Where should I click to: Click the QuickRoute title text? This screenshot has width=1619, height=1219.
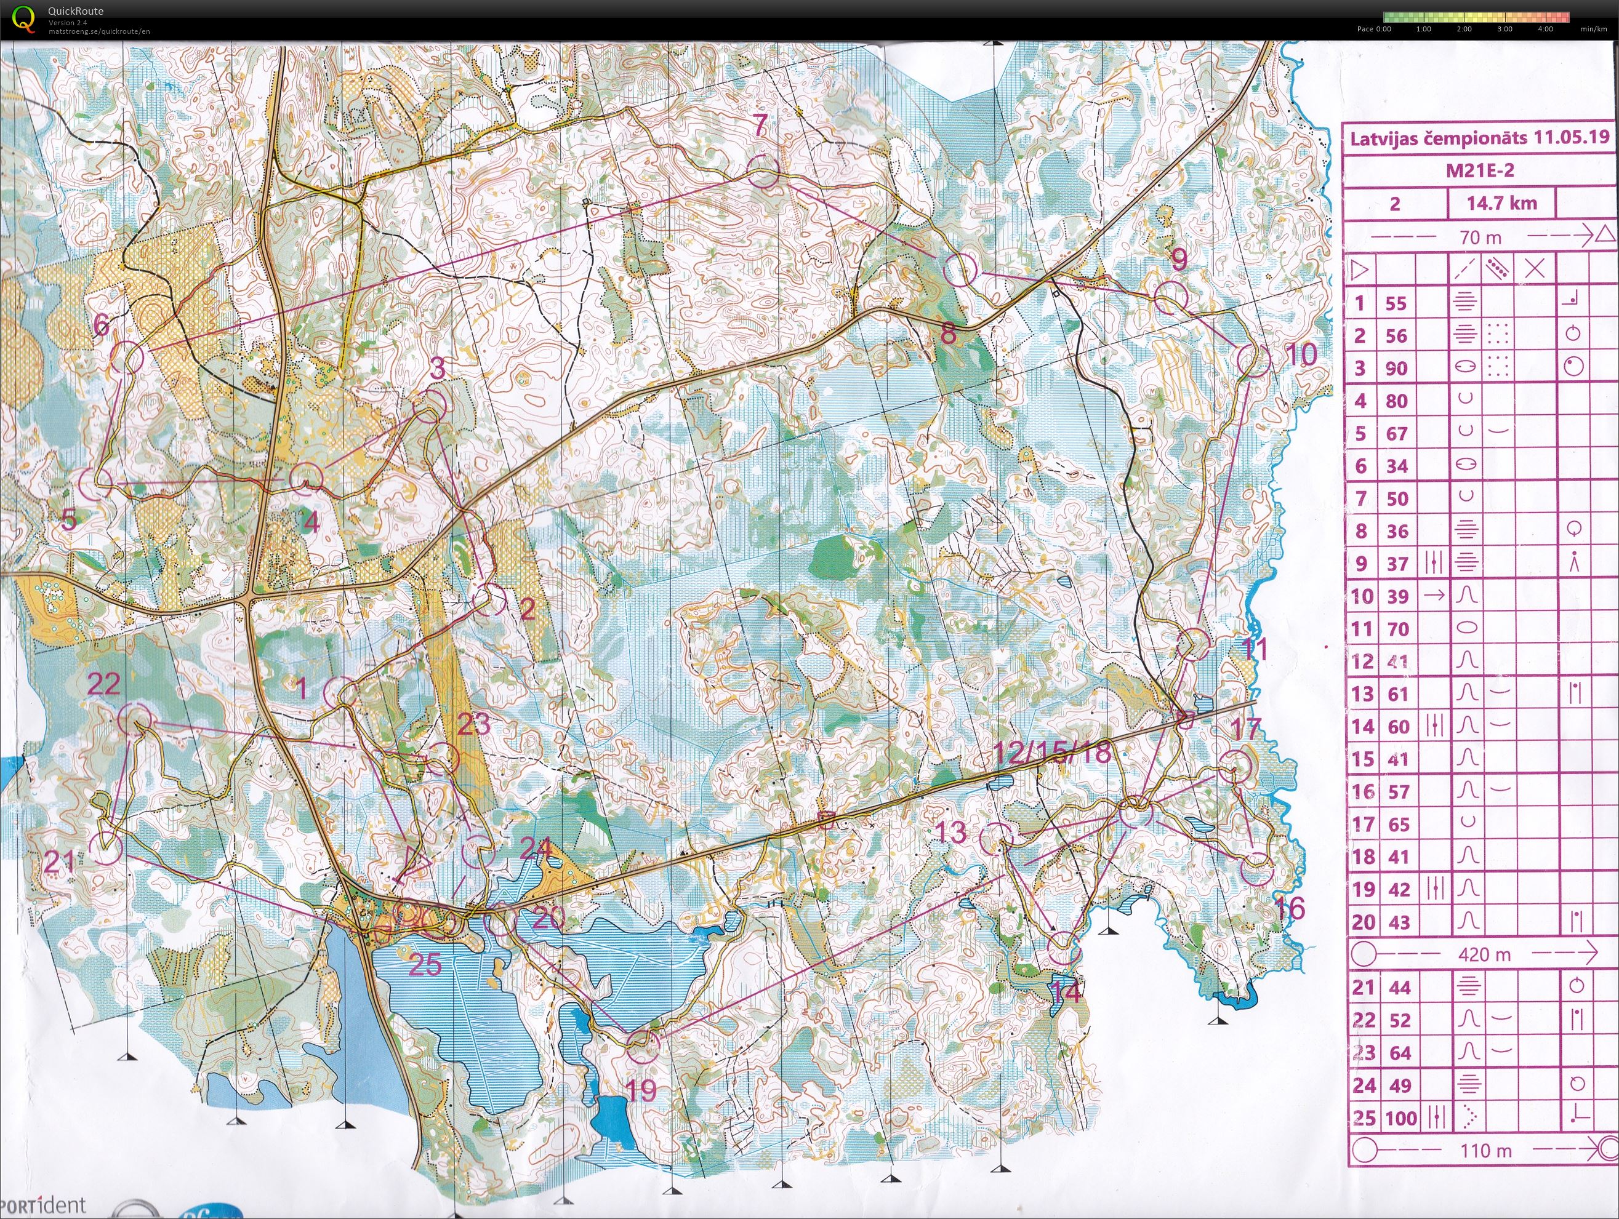click(75, 11)
